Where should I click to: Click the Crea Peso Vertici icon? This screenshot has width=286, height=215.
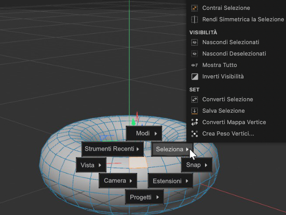coord(195,133)
